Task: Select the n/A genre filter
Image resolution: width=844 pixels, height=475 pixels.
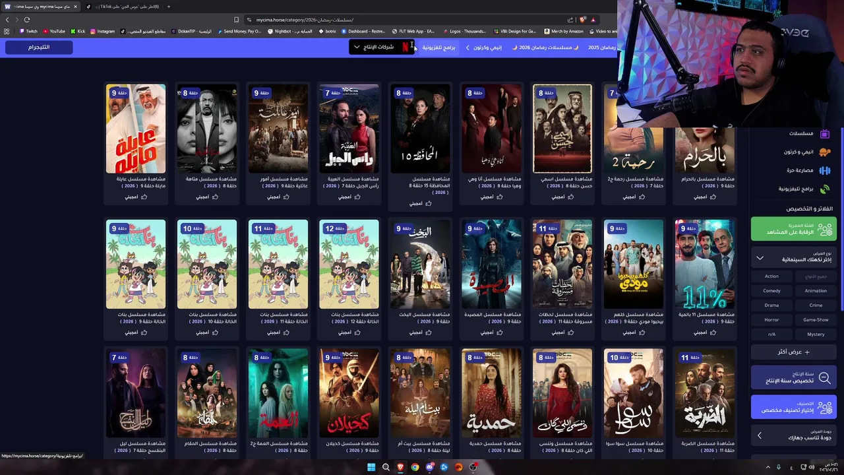Action: pyautogui.click(x=771, y=334)
